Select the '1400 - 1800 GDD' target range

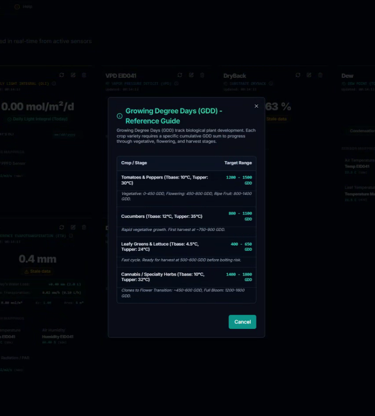(x=239, y=277)
